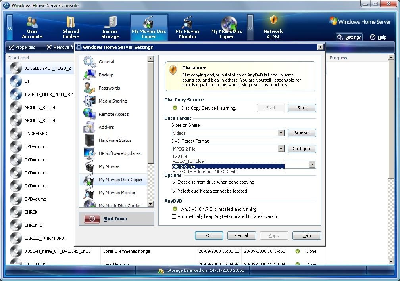400x281 pixels.
Task: Choose VIDEO_TS Folder format option
Action: 228,161
